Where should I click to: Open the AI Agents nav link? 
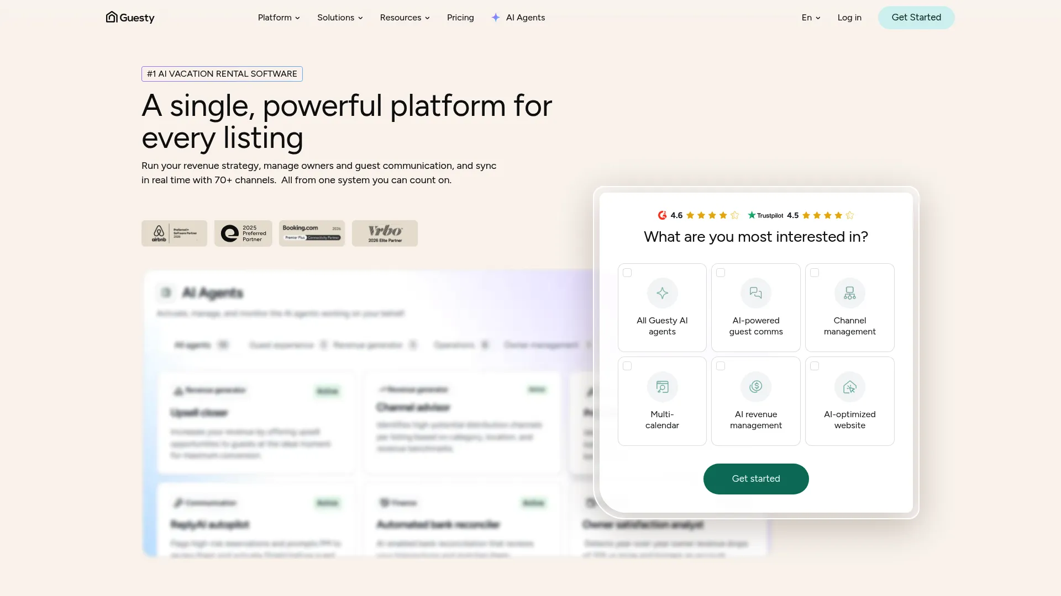(518, 18)
